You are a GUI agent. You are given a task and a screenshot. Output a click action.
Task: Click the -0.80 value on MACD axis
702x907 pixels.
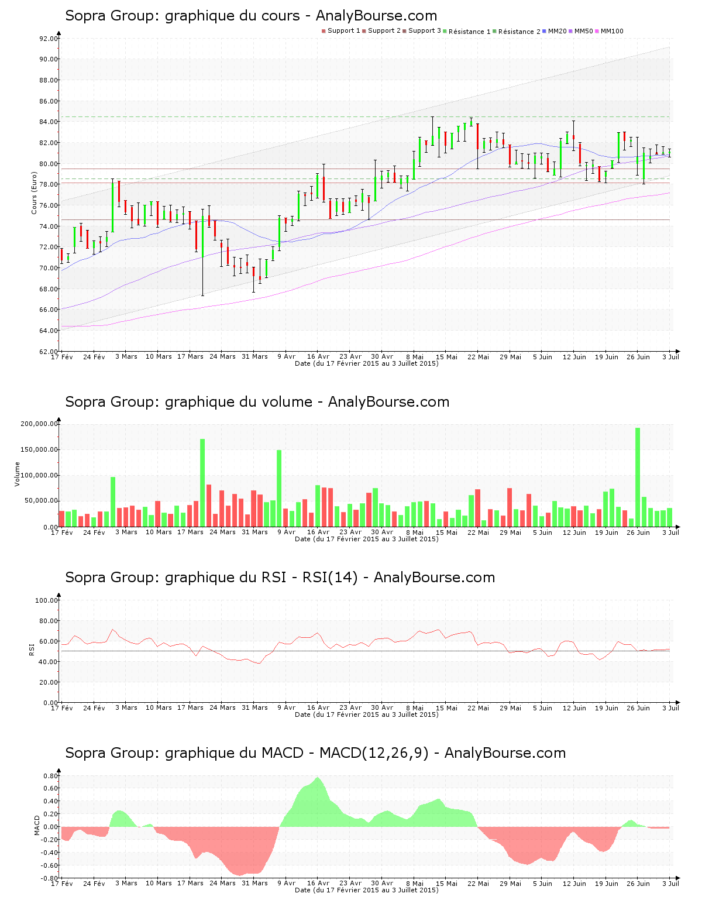pos(50,878)
